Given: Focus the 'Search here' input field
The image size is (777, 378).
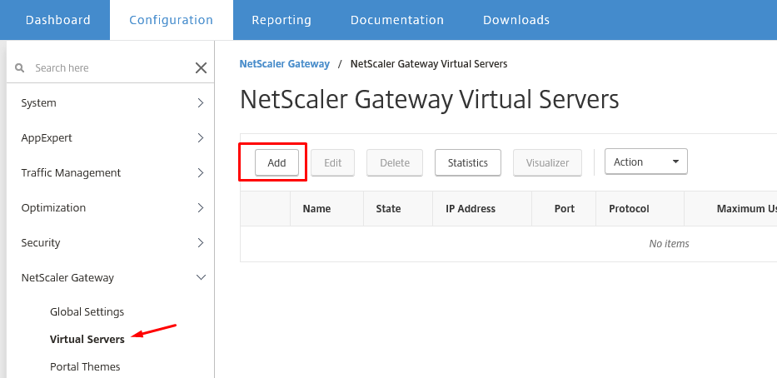Looking at the screenshot, I should [109, 68].
